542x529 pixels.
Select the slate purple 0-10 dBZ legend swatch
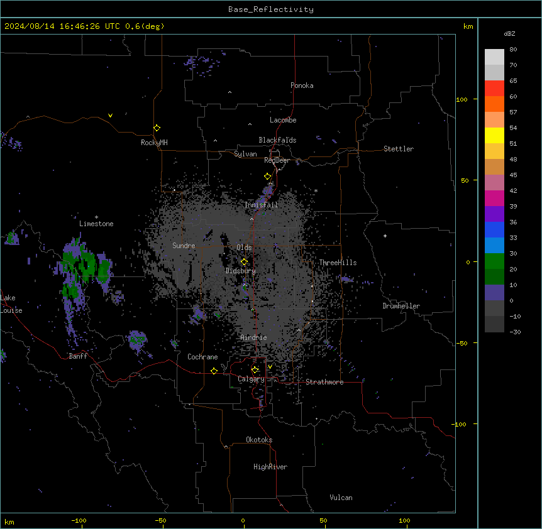click(494, 293)
